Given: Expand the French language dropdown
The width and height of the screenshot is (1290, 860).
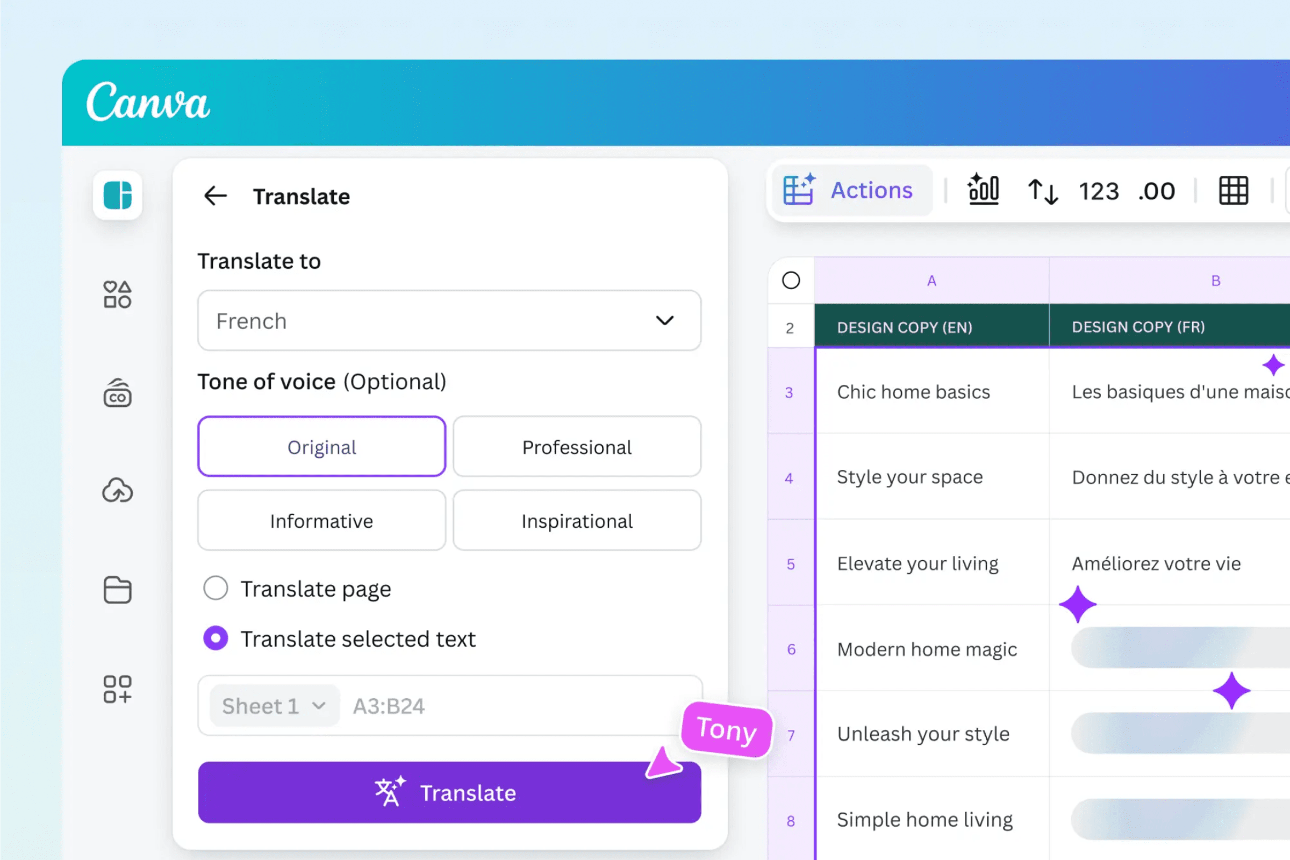Looking at the screenshot, I should [x=449, y=321].
